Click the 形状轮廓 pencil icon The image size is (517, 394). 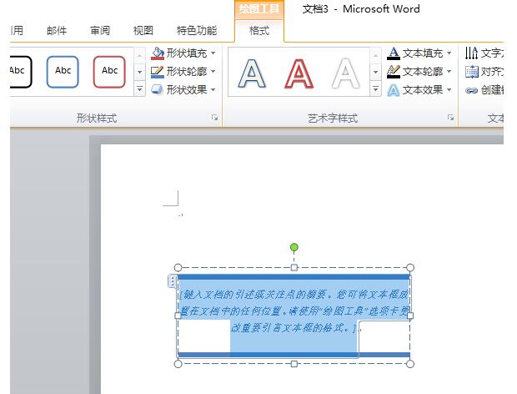tap(158, 72)
